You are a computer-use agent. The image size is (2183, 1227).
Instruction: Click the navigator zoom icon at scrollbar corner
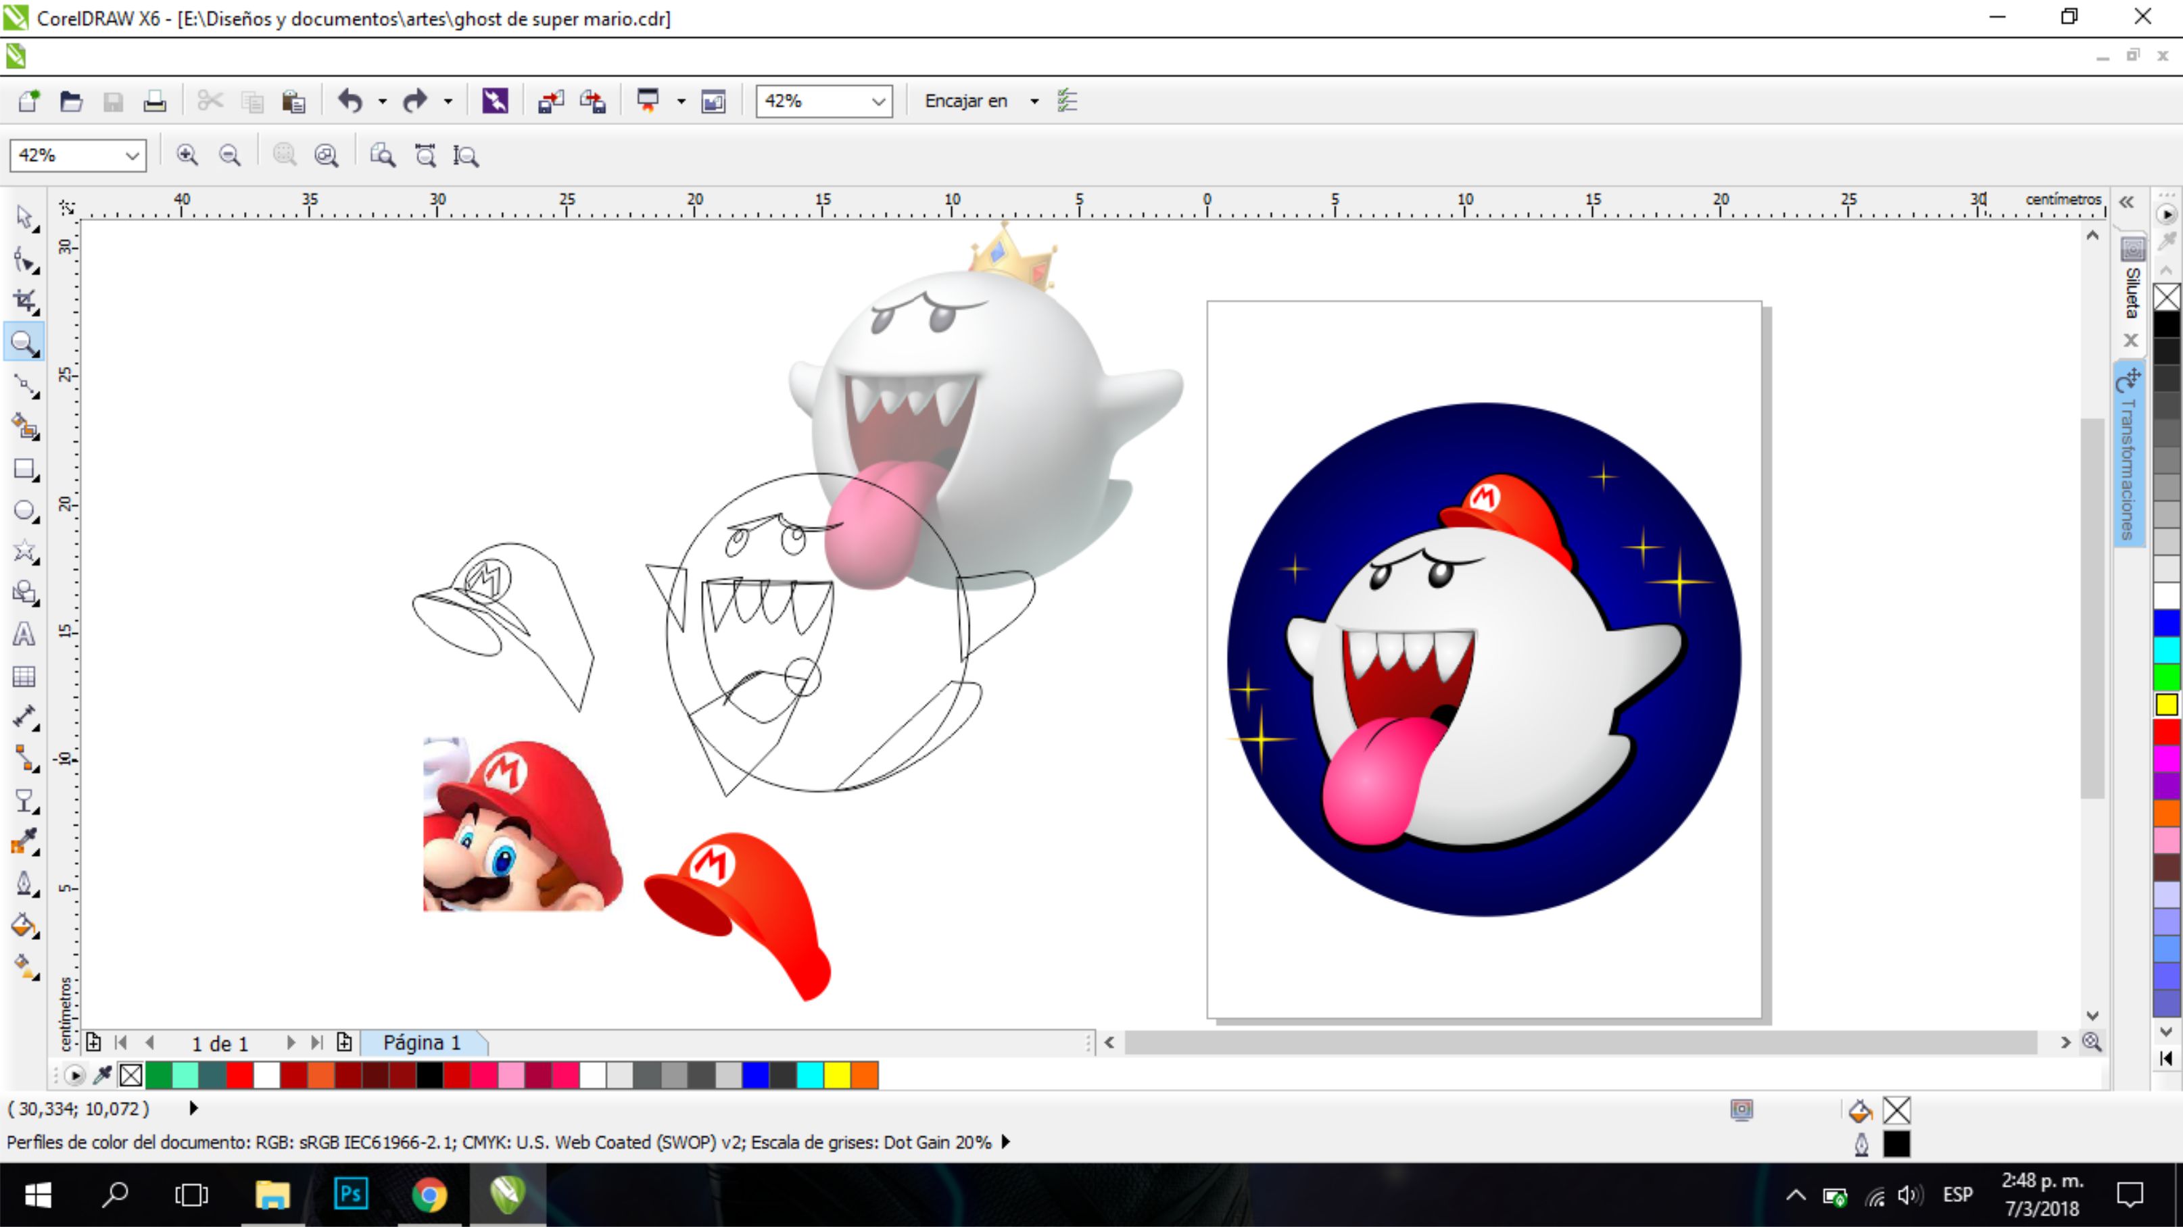(x=2092, y=1043)
